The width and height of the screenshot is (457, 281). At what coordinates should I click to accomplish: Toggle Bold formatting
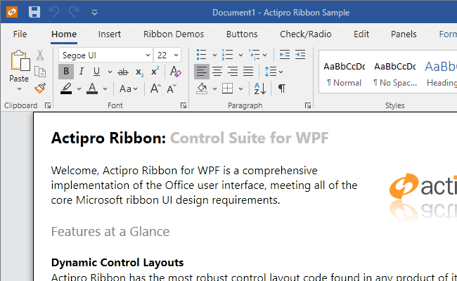66,72
